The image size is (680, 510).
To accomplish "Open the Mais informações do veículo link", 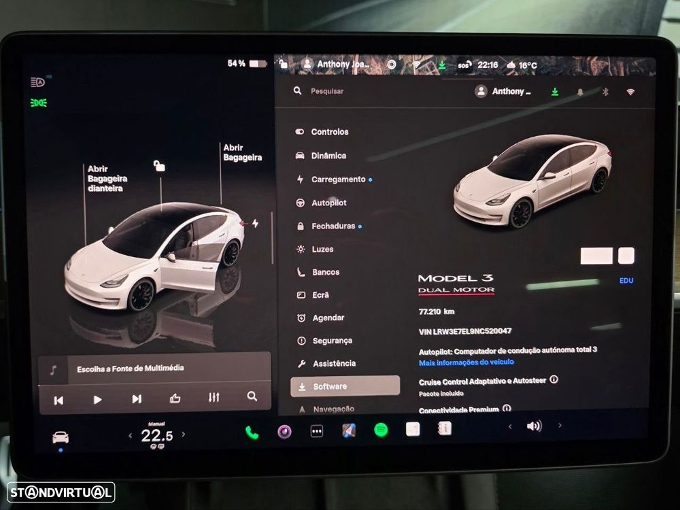I will pos(466,362).
